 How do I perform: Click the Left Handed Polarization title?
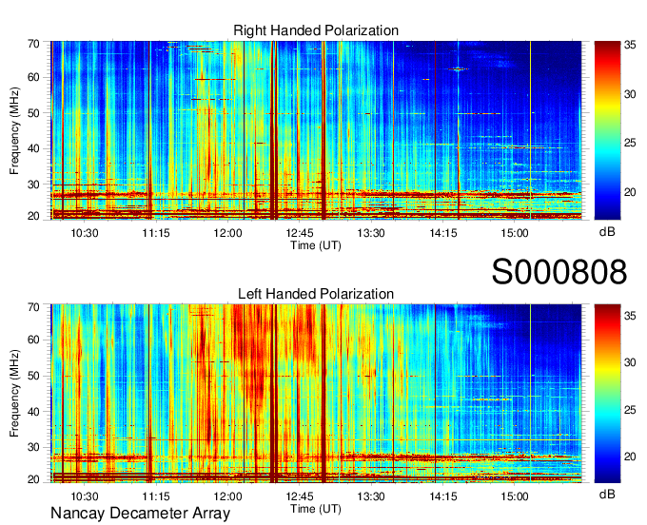[316, 294]
